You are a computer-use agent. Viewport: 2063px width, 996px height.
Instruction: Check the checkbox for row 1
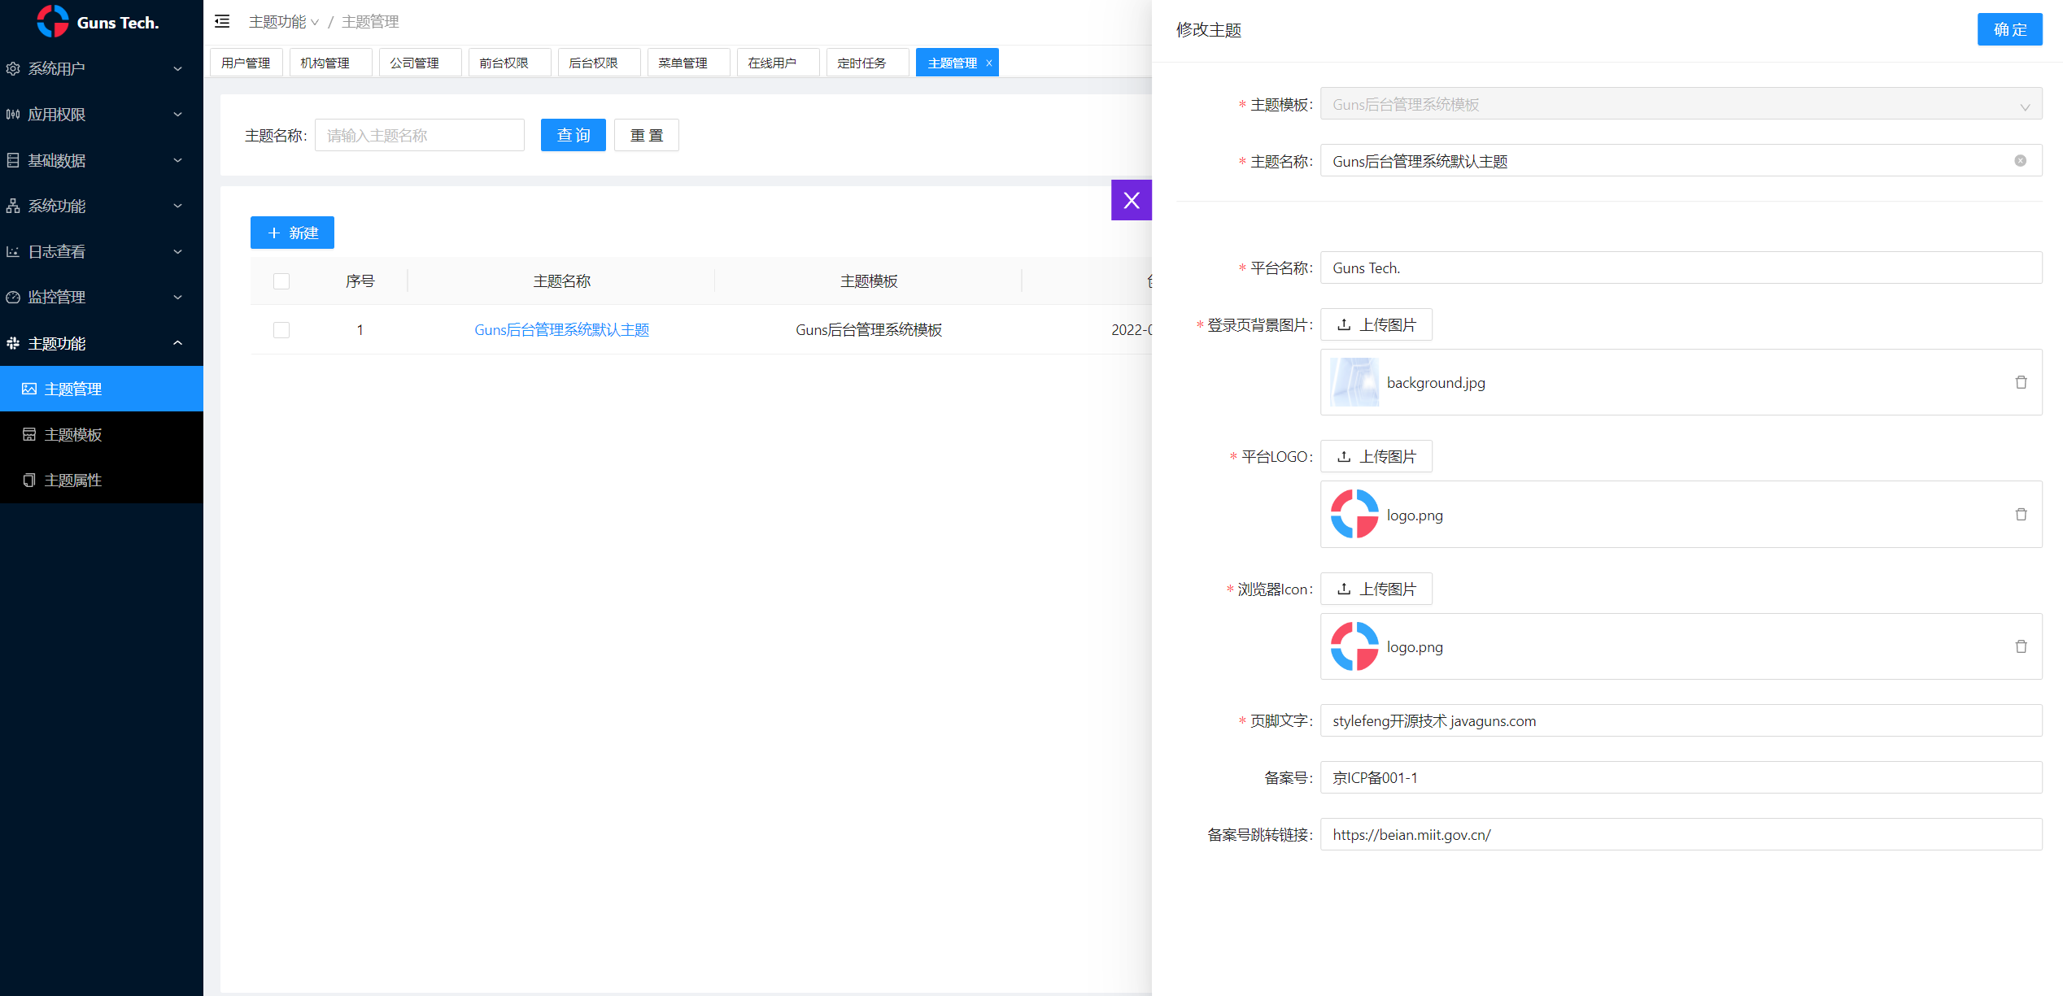tap(281, 330)
